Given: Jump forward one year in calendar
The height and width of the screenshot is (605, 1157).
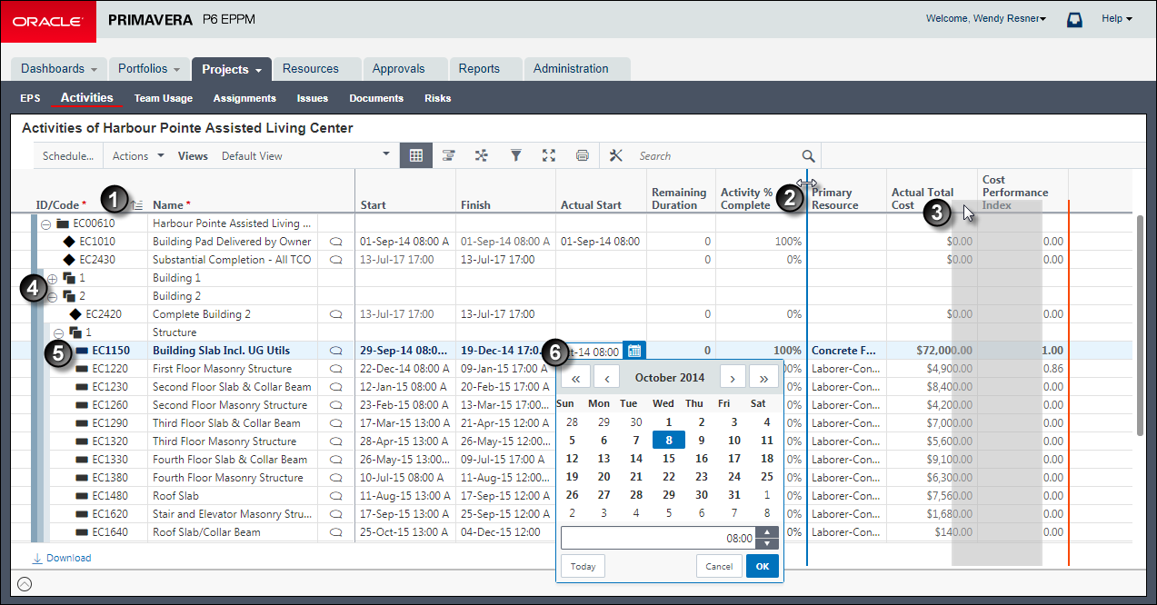Looking at the screenshot, I should (763, 377).
